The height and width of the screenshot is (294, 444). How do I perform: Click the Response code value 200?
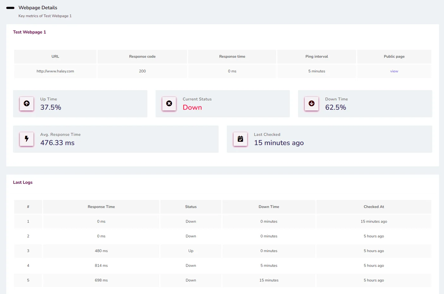(x=142, y=71)
